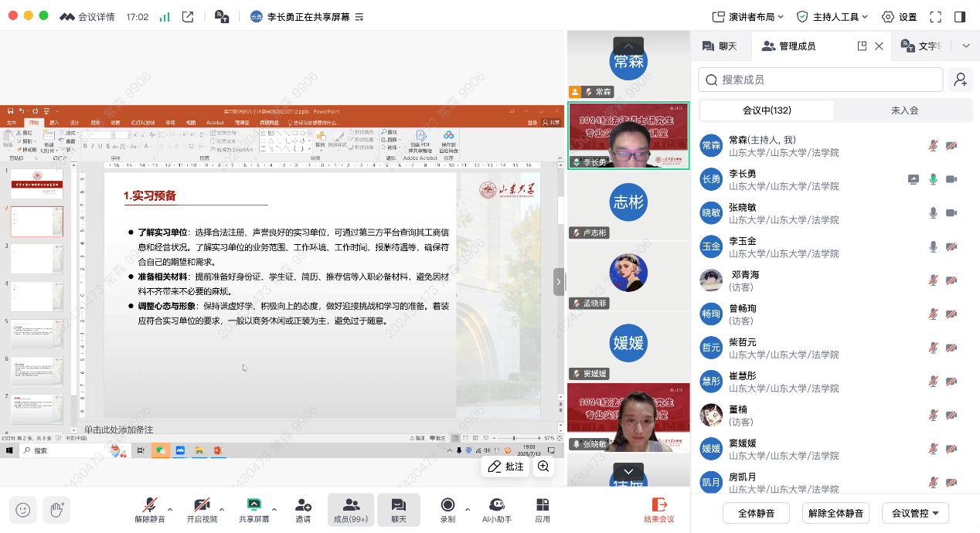
Task: Open the emoji reactions icon
Action: click(x=23, y=510)
